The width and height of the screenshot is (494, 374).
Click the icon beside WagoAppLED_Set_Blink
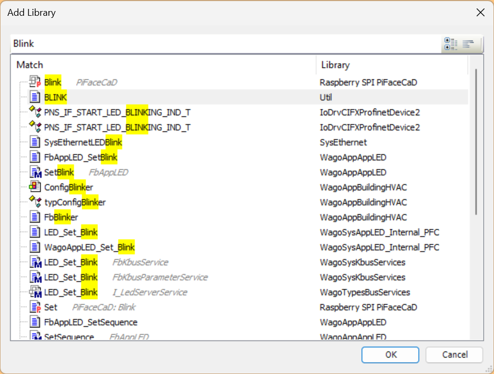tap(35, 247)
